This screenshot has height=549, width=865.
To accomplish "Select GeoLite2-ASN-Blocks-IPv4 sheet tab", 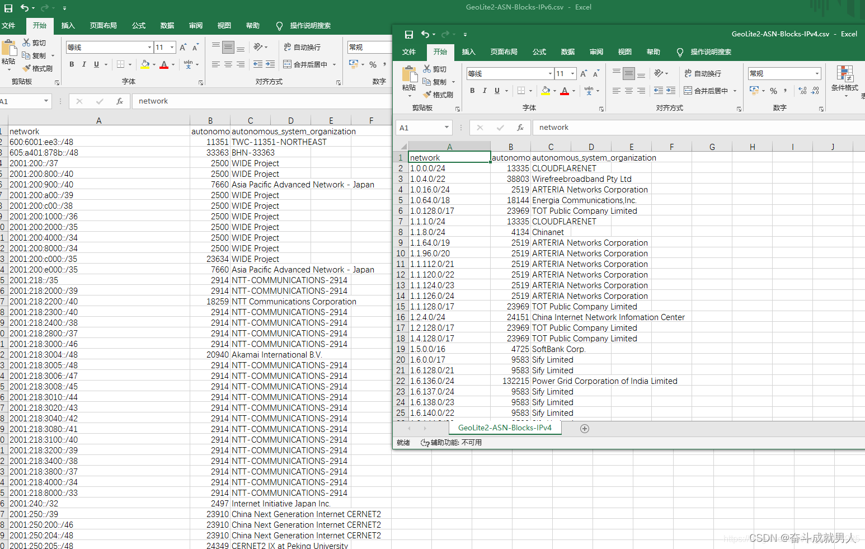I will (x=505, y=428).
